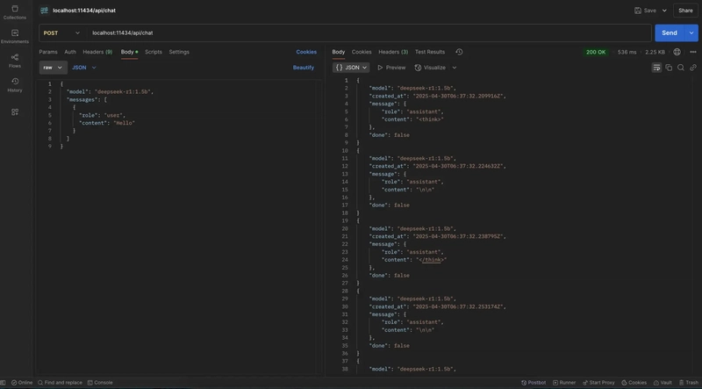
Task: Open the Scripts tab
Action: pyautogui.click(x=153, y=52)
